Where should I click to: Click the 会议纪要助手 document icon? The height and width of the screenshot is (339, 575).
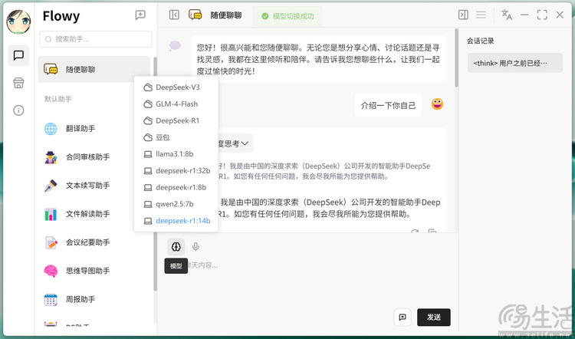pyautogui.click(x=51, y=242)
